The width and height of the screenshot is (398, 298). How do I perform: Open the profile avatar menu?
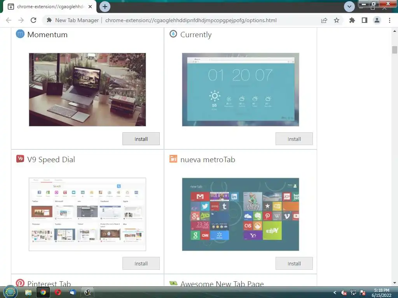pos(377,20)
